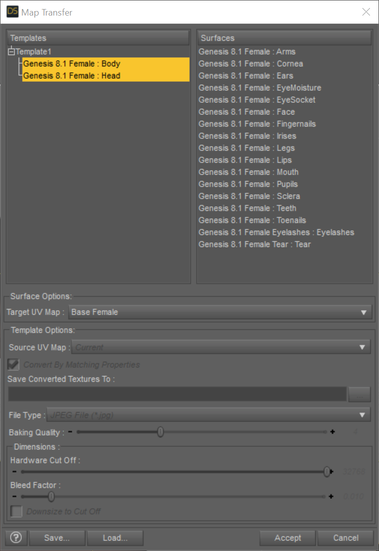Click the Save... button
Screen dimensions: 379x551
click(x=57, y=537)
